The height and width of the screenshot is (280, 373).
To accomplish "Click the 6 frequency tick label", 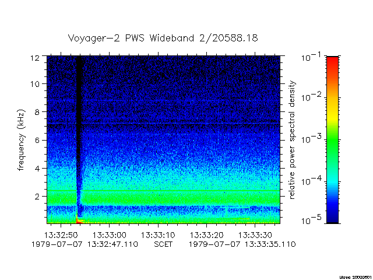I will click(x=37, y=140).
